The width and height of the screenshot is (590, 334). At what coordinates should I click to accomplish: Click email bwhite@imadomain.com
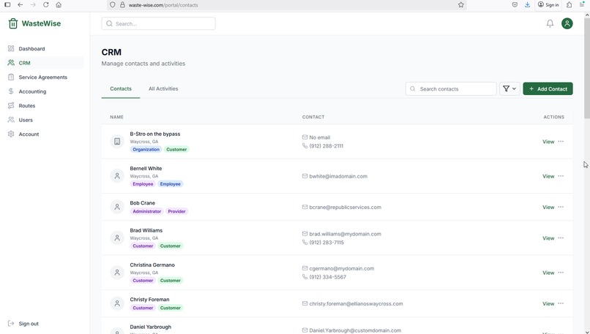click(x=338, y=176)
